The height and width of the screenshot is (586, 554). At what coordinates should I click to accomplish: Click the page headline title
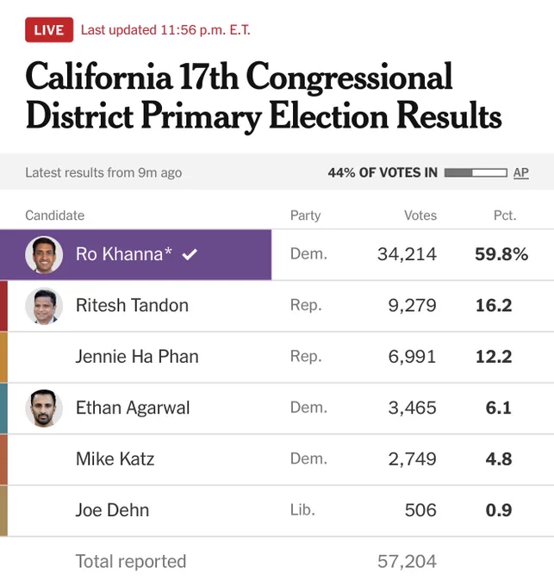[264, 96]
